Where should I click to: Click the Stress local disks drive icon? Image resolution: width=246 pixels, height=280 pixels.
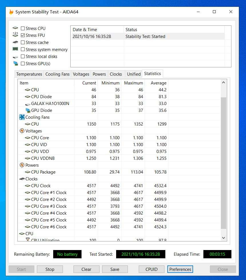click(15, 57)
